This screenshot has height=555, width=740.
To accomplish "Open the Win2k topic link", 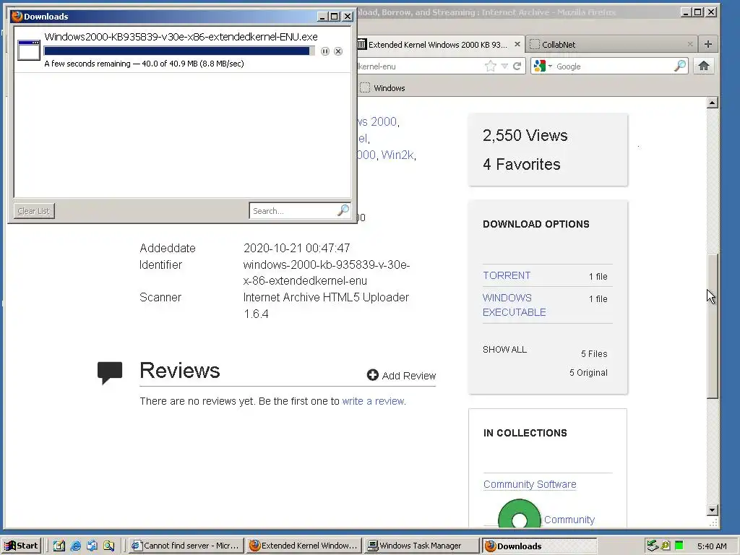I will tap(397, 155).
